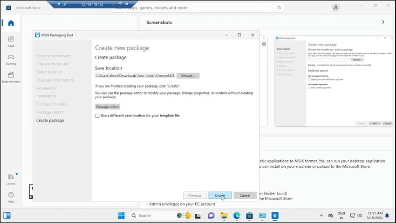Viewport: 396px width, 223px height.
Task: Open the Apps section in sidebar
Action: (11, 41)
